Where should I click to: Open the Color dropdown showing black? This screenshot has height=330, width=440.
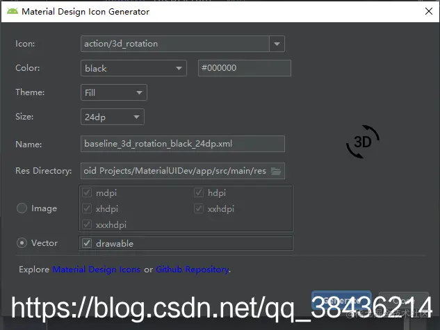(x=133, y=68)
